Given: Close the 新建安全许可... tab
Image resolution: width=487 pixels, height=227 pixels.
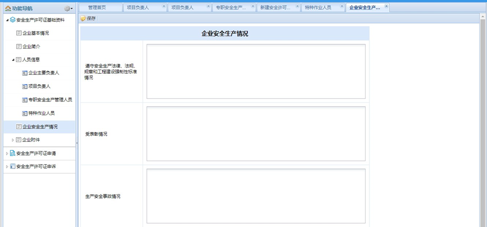Looking at the screenshot, I should [x=297, y=6].
